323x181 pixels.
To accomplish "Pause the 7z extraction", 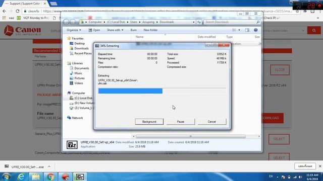I will tap(181, 122).
